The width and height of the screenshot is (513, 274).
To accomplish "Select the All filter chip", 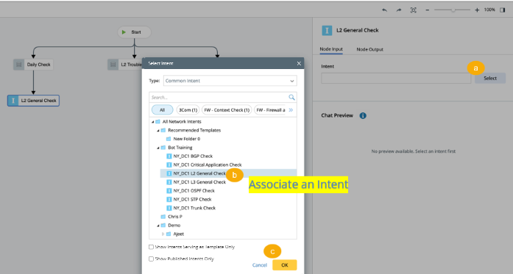I will tap(162, 110).
